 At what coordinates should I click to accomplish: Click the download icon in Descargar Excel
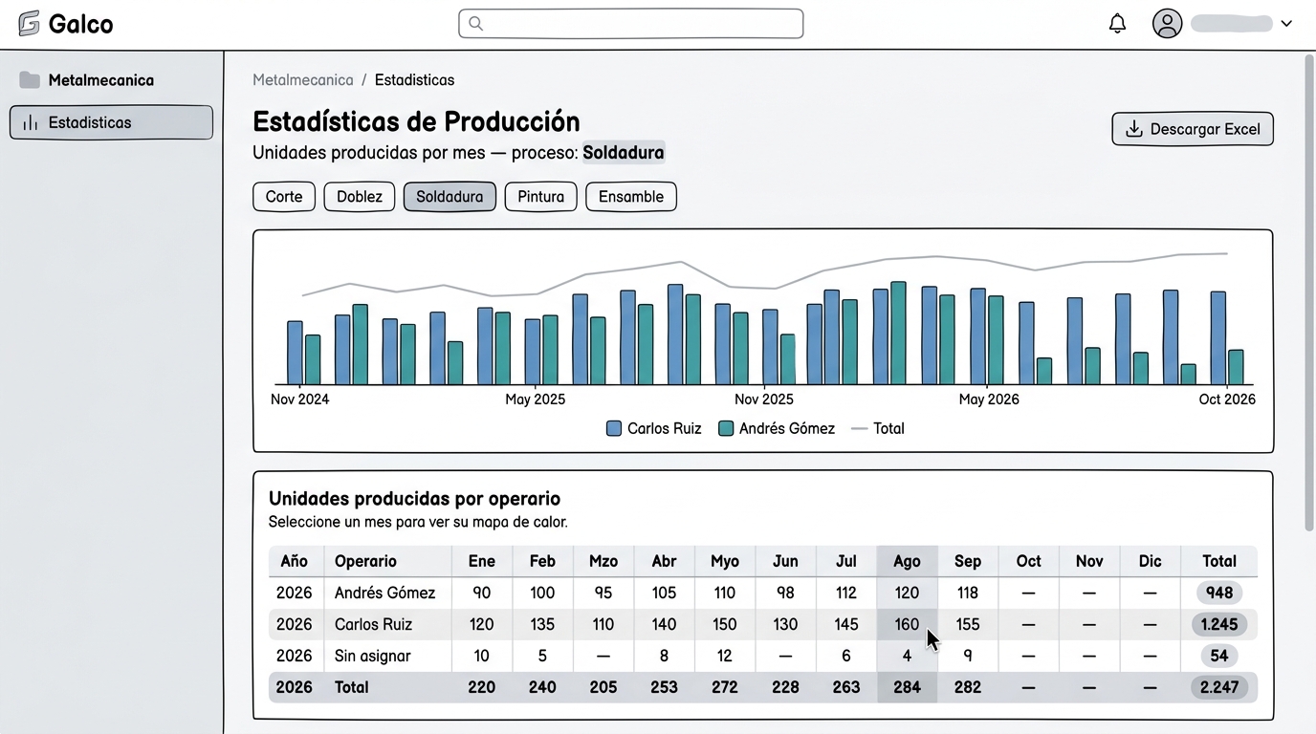(1134, 129)
